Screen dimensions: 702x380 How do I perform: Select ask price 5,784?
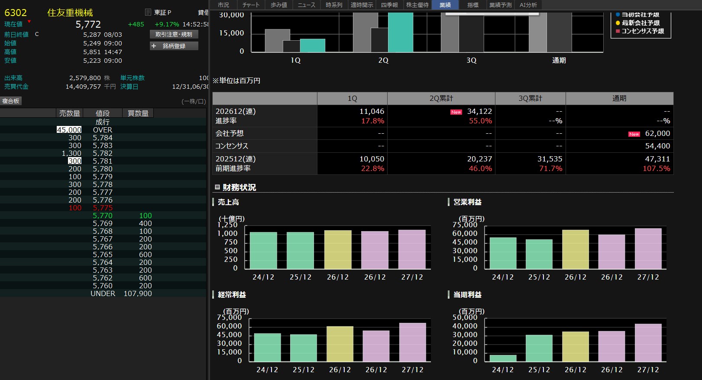click(x=103, y=138)
